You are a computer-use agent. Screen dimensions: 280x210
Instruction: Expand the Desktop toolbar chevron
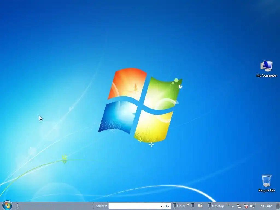[x=227, y=205]
